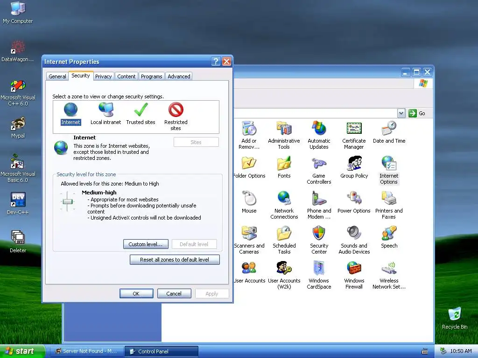Confirm with the OK button
The image size is (478, 358).
pos(136,294)
